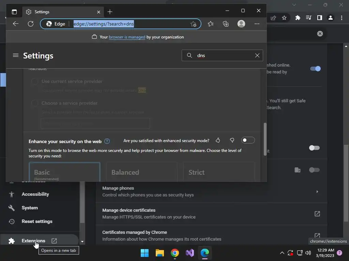This screenshot has height=261, width=349.
Task: Open Reset settings in Chrome sidebar
Action: [37, 221]
